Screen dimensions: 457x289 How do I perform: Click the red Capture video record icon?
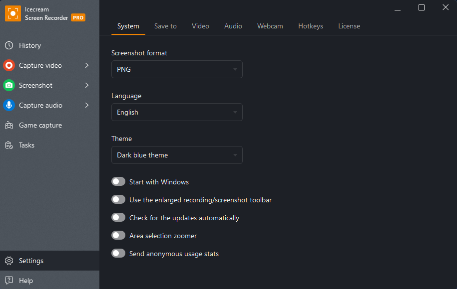(x=9, y=65)
